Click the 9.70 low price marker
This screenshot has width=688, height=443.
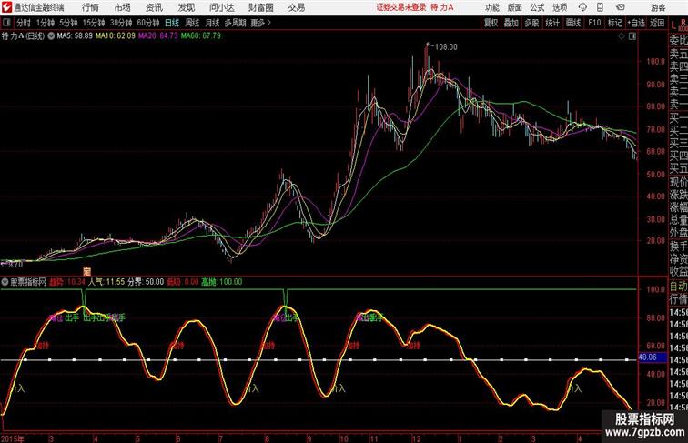tap(15, 265)
